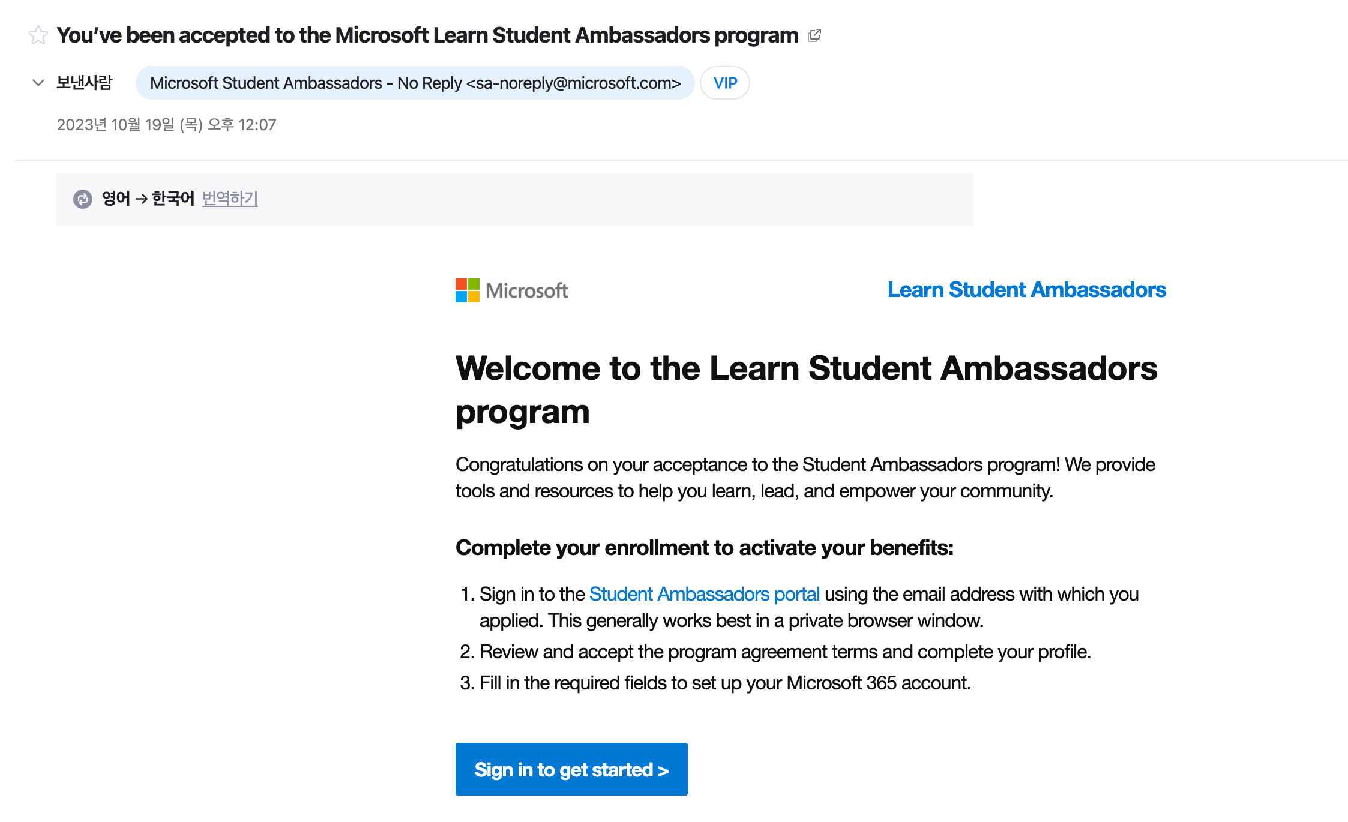
Task: Open the Student Ambassadors portal link
Action: 704,594
